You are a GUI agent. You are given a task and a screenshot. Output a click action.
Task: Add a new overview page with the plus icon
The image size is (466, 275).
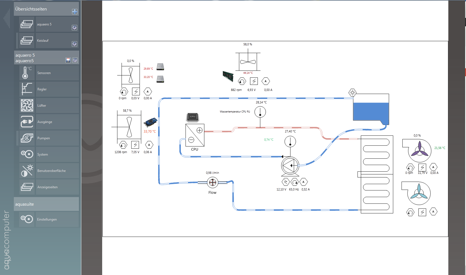tap(75, 11)
